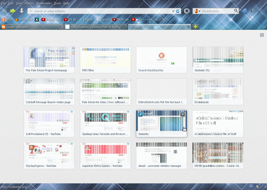This screenshot has width=267, height=190.
Task: Run search with magnifying glass icon
Action: coord(236,11)
